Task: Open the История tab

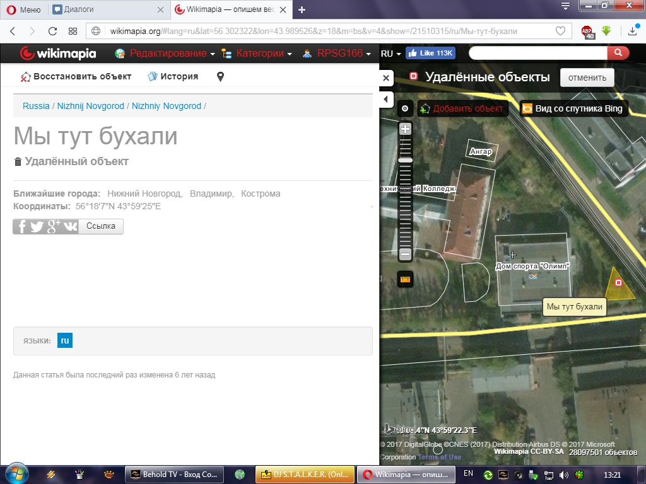Action: tap(173, 76)
